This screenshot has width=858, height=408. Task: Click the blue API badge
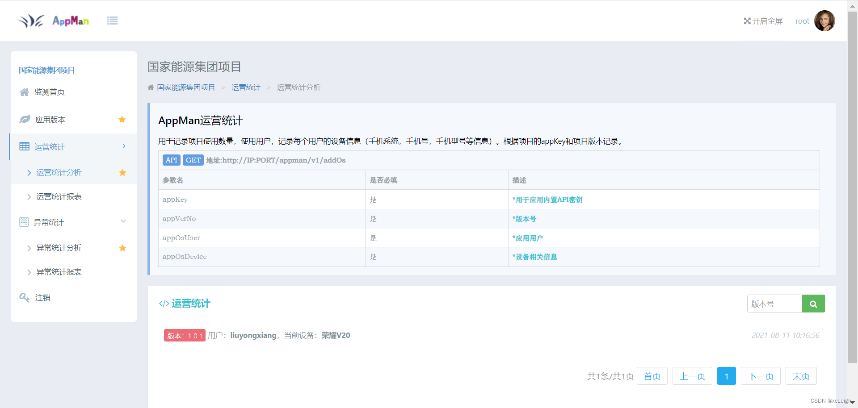(172, 160)
